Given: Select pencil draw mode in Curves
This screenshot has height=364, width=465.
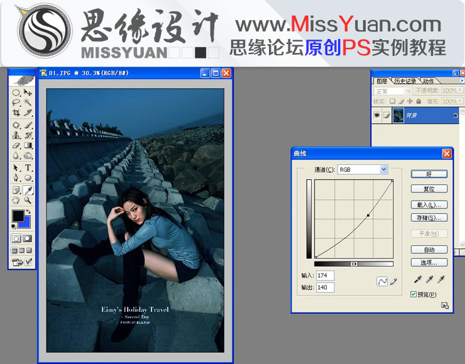Looking at the screenshot, I should point(394,281).
